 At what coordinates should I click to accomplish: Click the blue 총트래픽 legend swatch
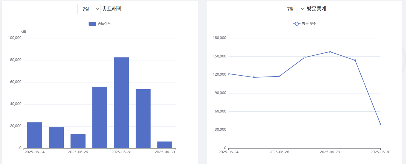coord(92,24)
